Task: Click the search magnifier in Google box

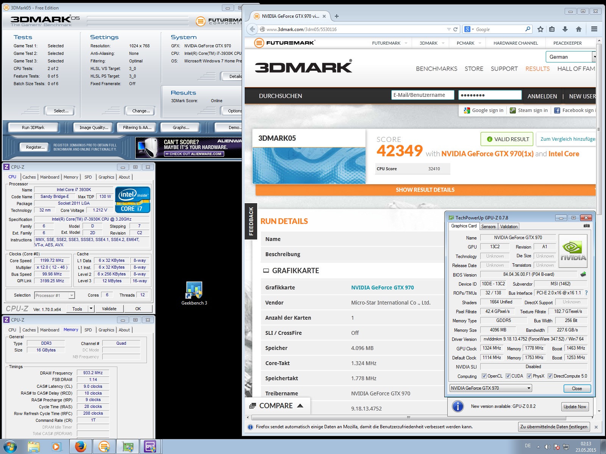Action: point(528,29)
